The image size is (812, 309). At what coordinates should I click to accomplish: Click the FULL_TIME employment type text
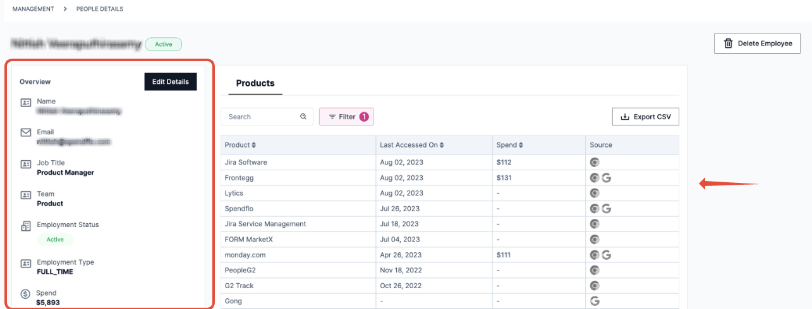click(55, 272)
